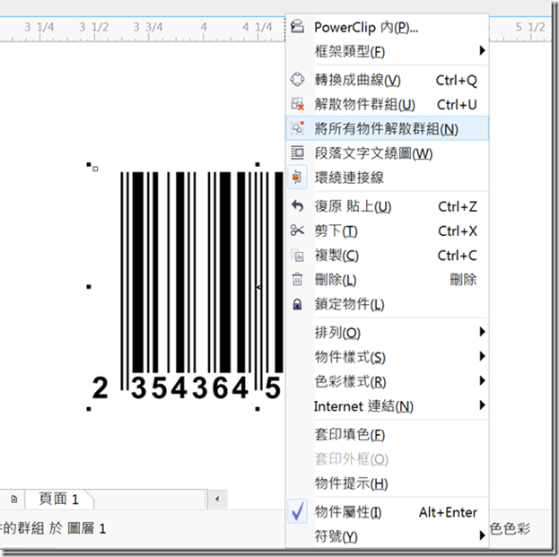Open the 排列(O) menu entry
The image size is (559, 557).
click(x=387, y=333)
